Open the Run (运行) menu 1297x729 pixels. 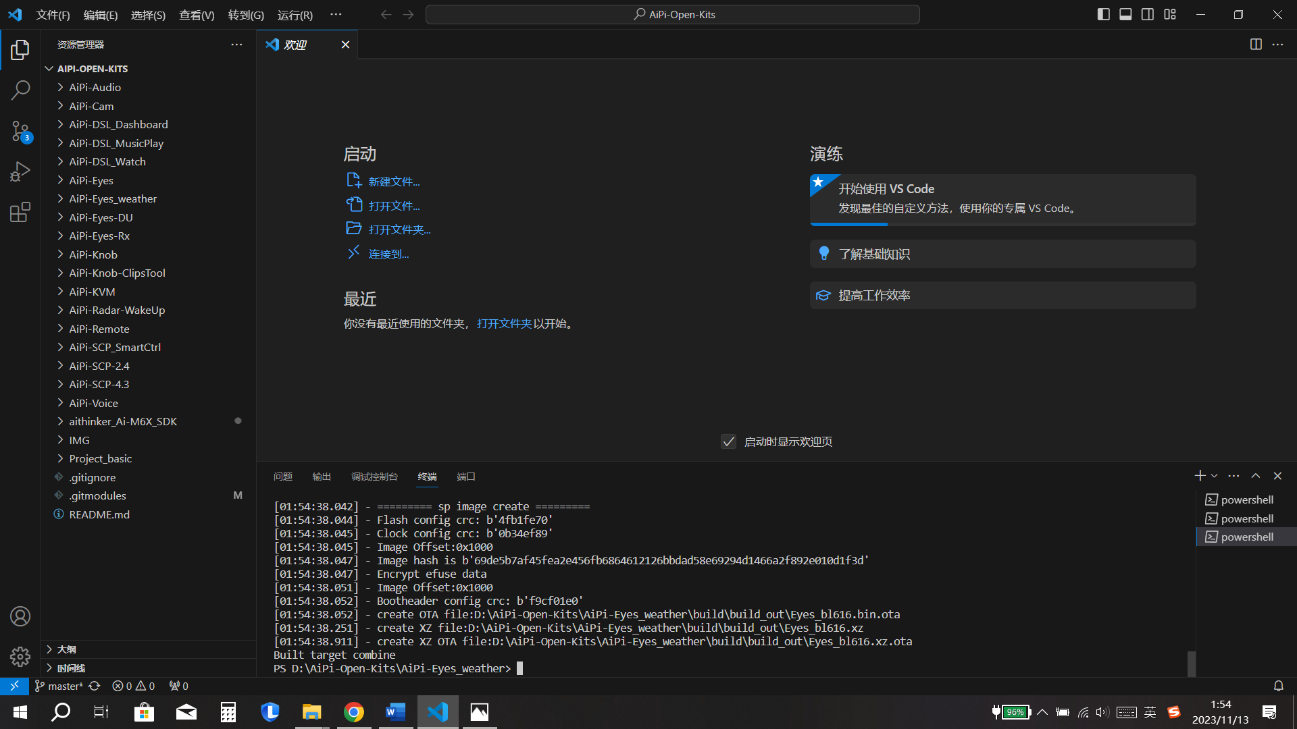[295, 15]
